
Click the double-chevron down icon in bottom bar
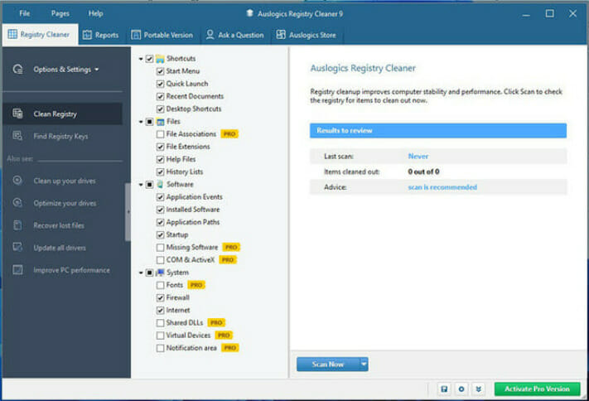click(478, 389)
